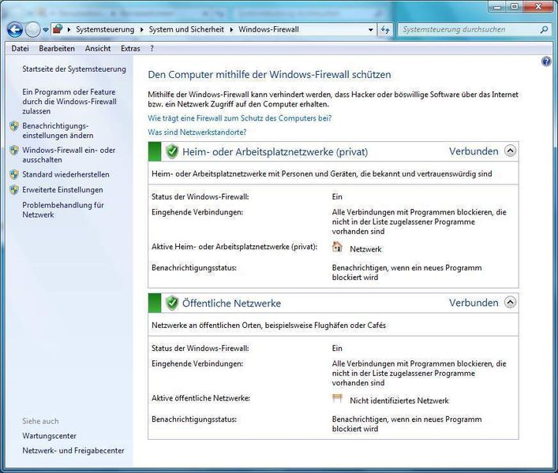Image resolution: width=558 pixels, height=473 pixels.
Task: Go back with the blue back arrow
Action: click(x=15, y=30)
